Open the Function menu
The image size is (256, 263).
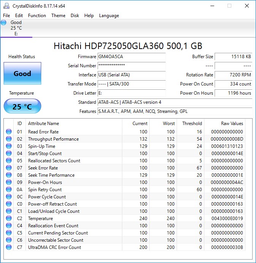click(37, 16)
